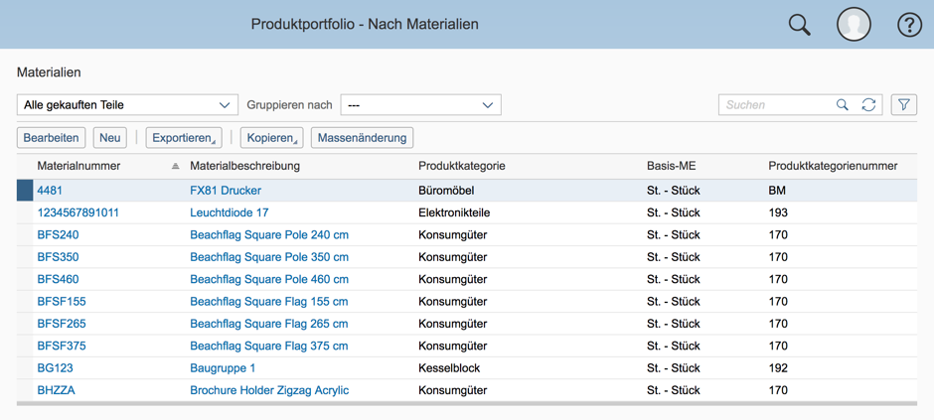
Task: Open material number BFSF265
Action: pyautogui.click(x=62, y=324)
